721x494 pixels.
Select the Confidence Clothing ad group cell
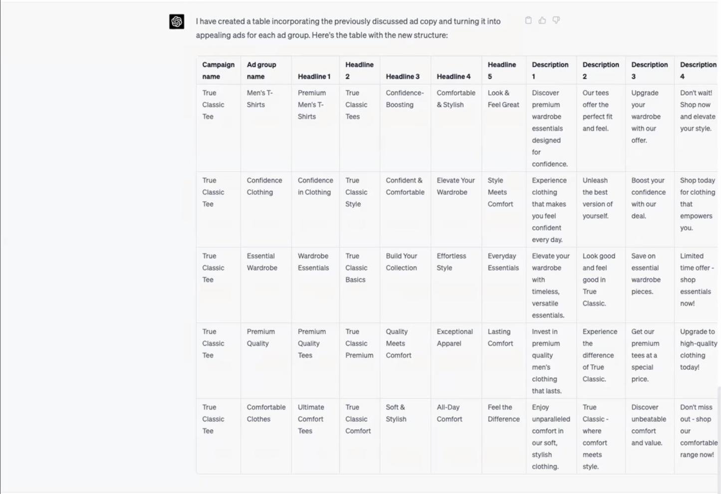point(264,186)
